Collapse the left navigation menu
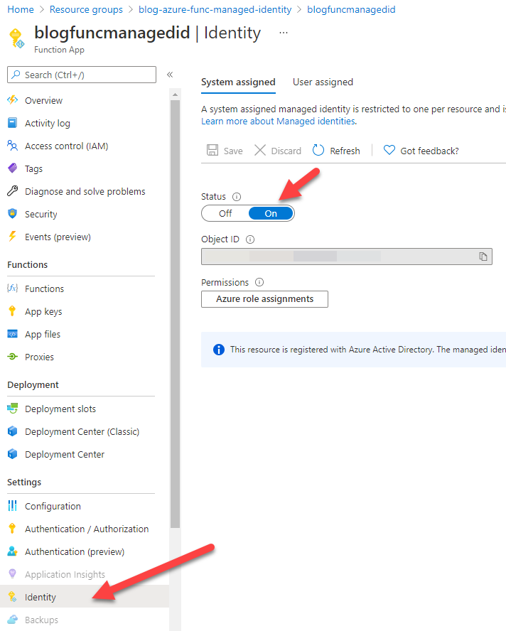Screen dimensions: 506x631 coord(170,75)
